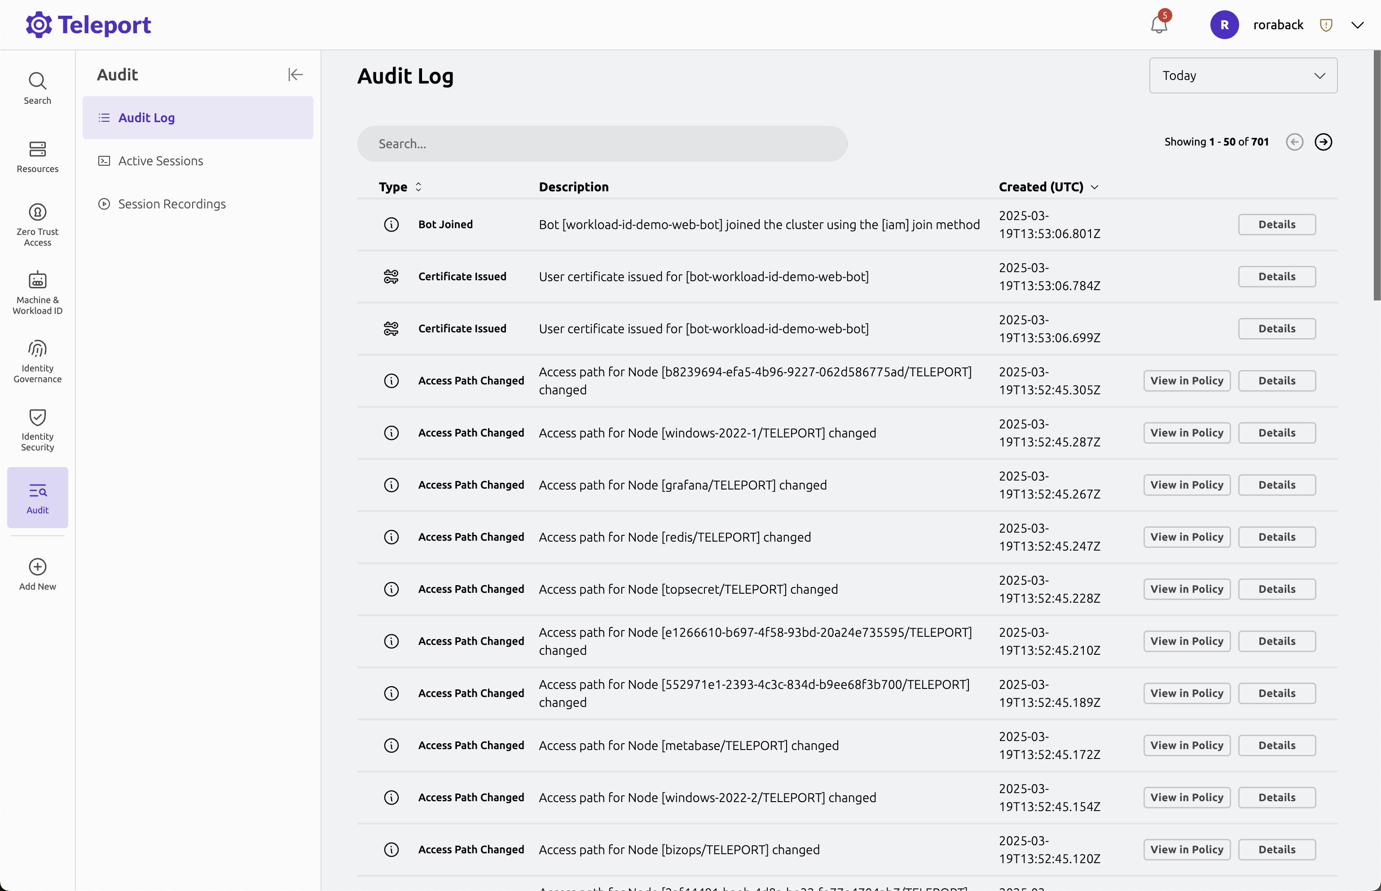Click View in Policy for grafana node
Viewport: 1381px width, 891px height.
tap(1186, 485)
